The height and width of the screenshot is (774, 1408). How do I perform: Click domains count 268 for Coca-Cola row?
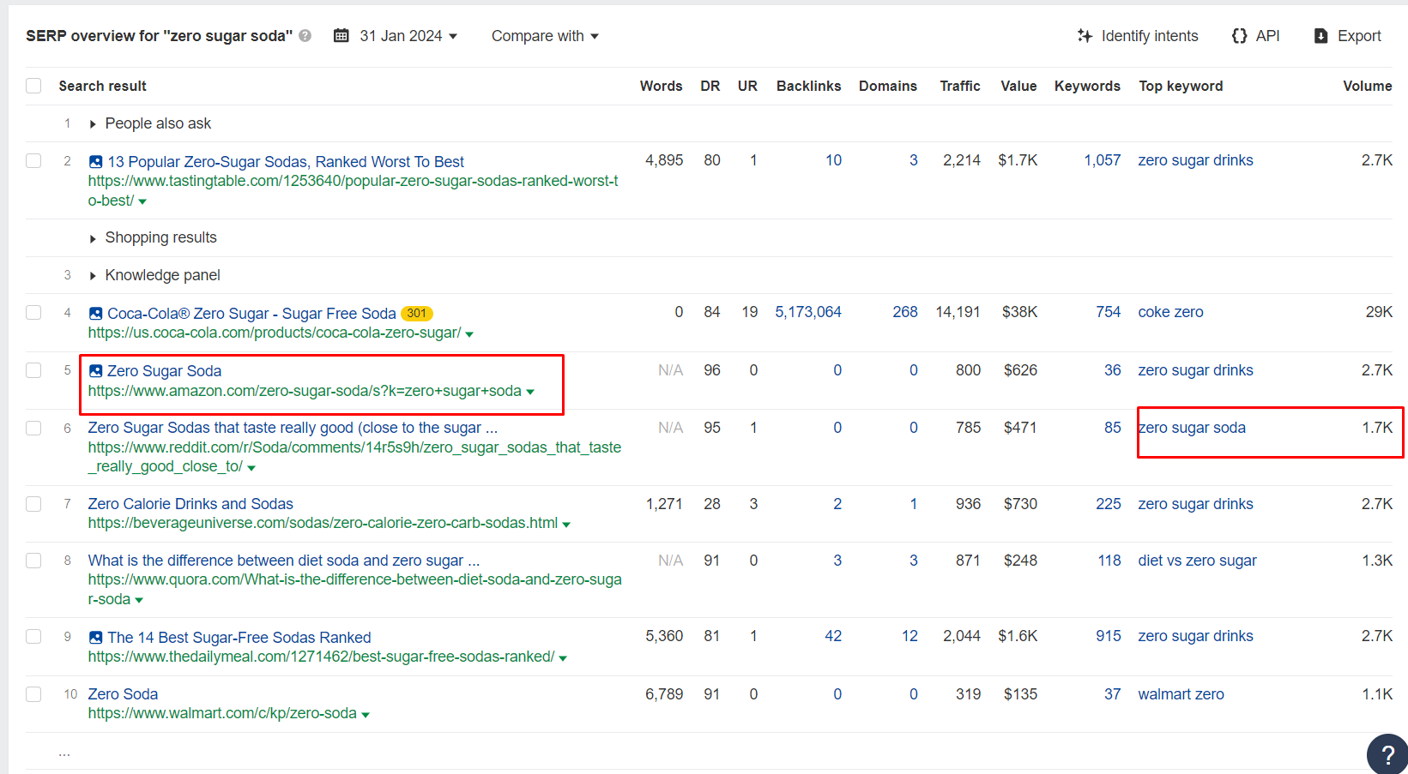pyautogui.click(x=904, y=312)
